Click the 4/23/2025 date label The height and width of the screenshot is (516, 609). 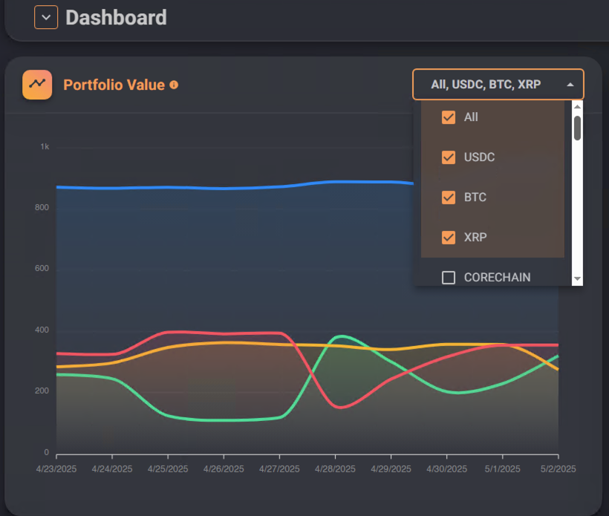pos(56,469)
